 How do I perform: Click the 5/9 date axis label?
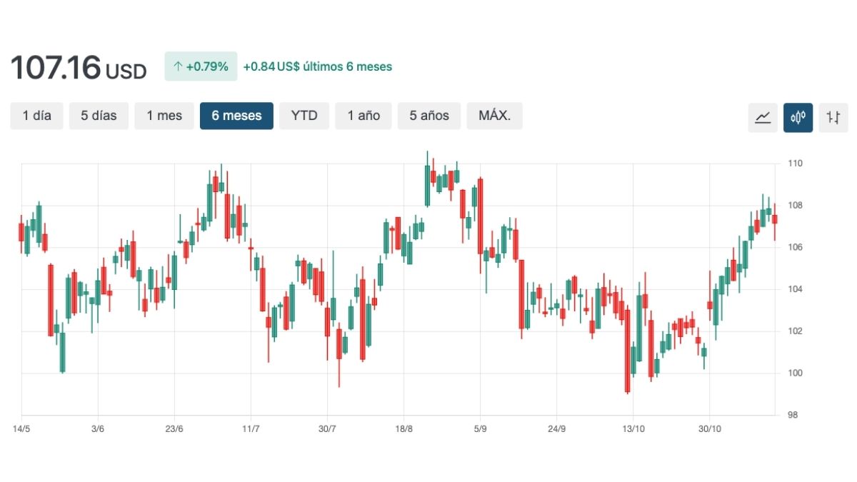point(480,429)
